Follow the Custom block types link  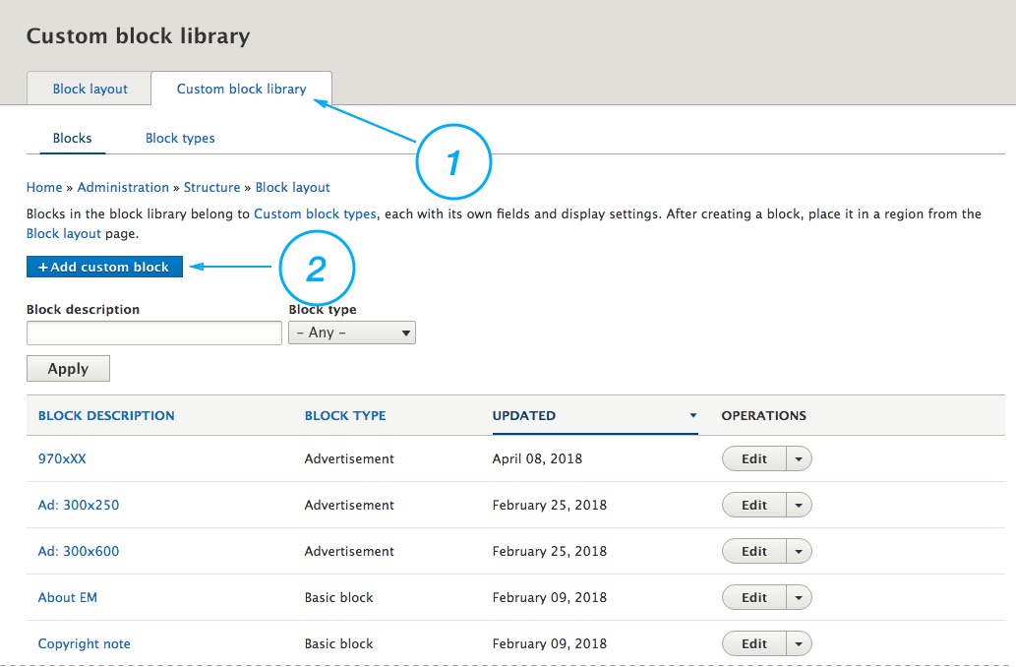click(315, 213)
